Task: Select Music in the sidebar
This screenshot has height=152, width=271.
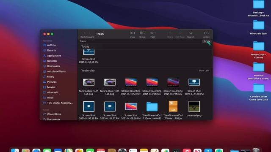Action: 50,77
